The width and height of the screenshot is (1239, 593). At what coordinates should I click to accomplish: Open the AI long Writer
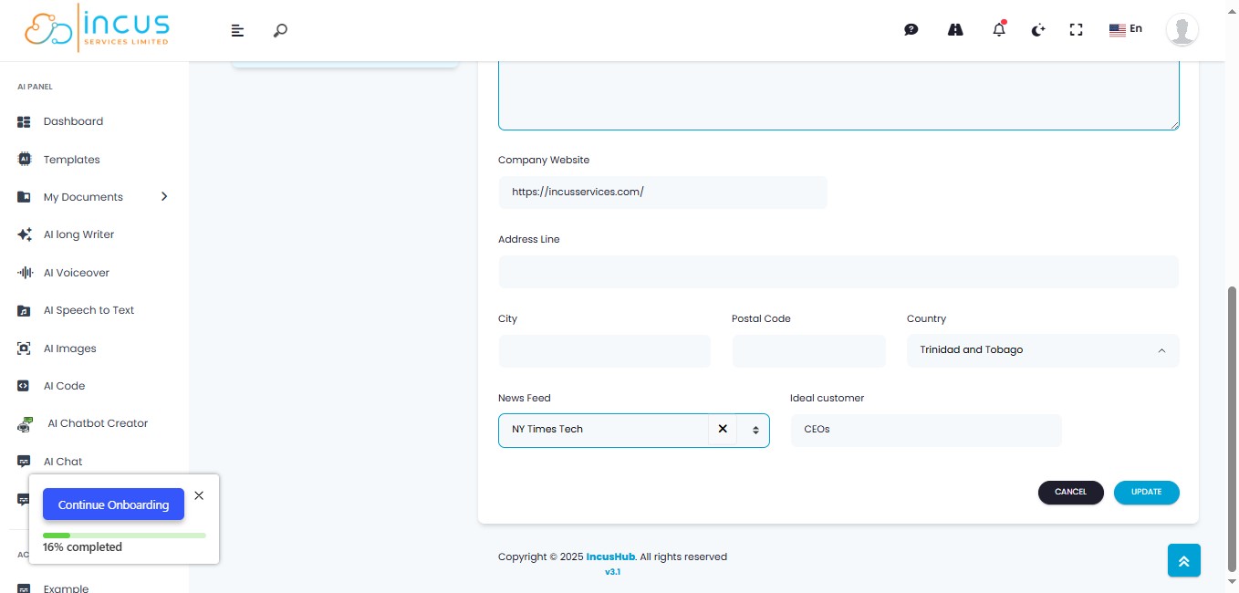(x=78, y=234)
